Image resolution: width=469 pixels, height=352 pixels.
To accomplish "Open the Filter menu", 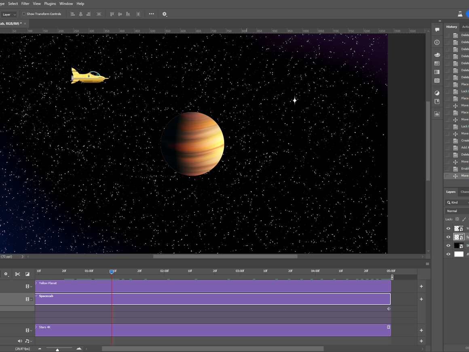I will (25, 4).
